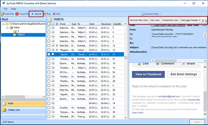This screenshot has width=208, height=125.
Task: Click the Share arrow in the email preview
Action: pos(183,64)
